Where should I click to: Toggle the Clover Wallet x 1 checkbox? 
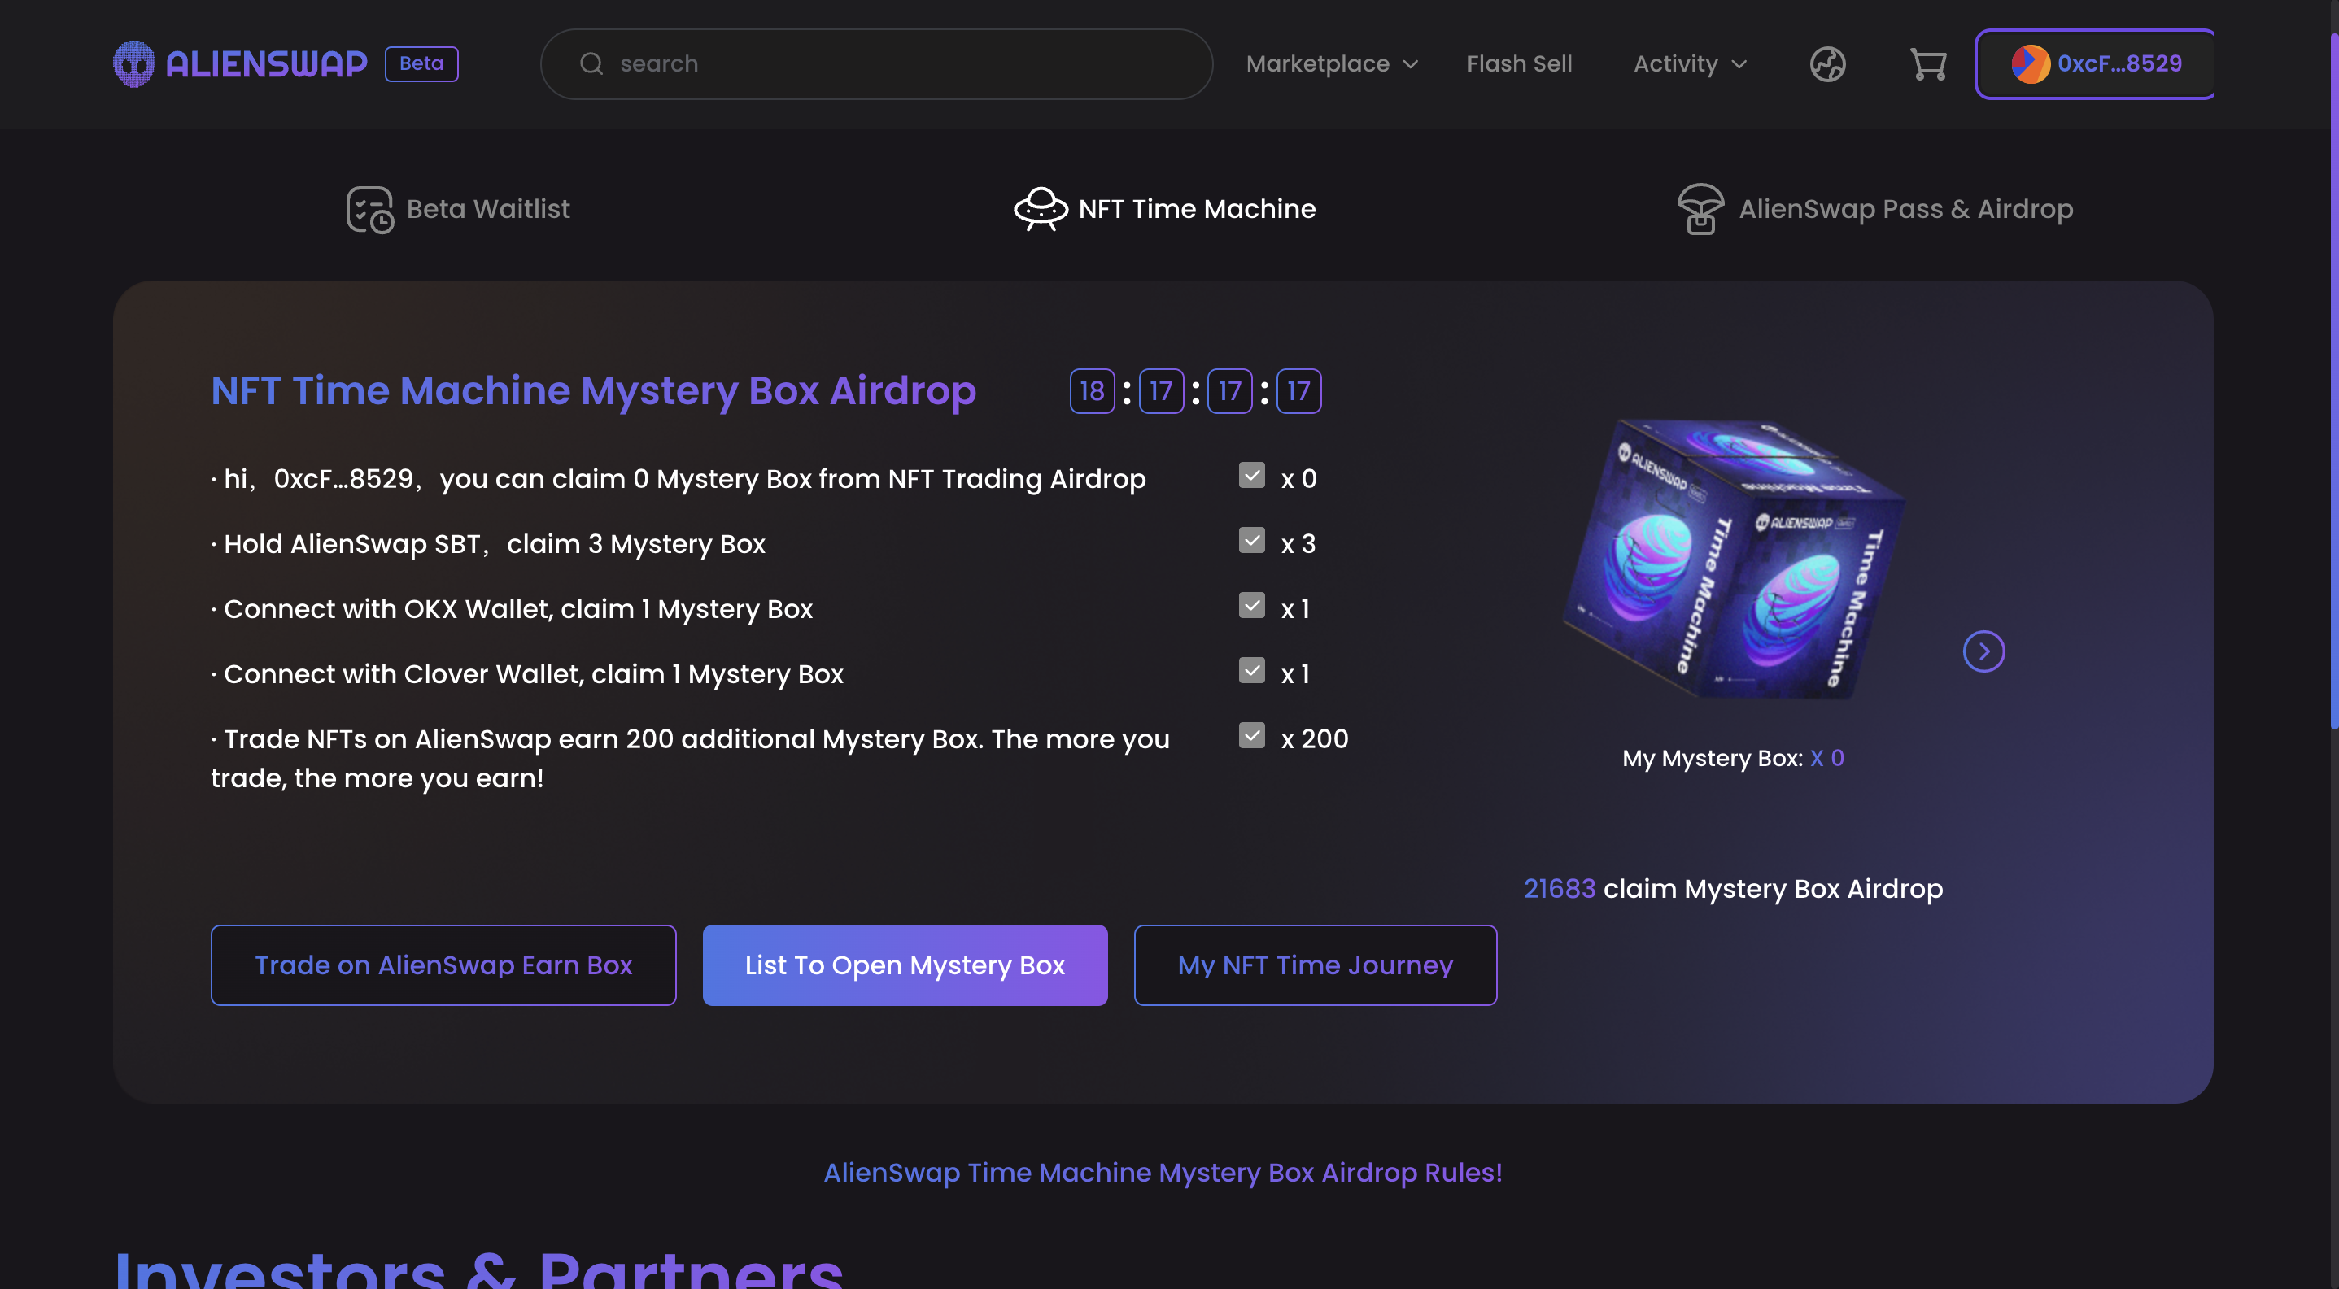point(1251,671)
